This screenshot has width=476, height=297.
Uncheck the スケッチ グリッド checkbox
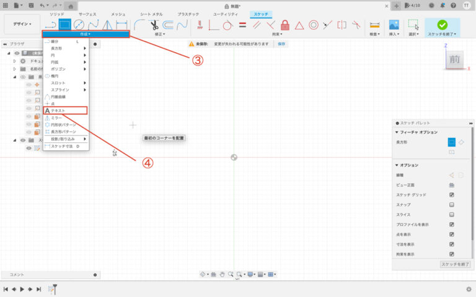coord(452,194)
